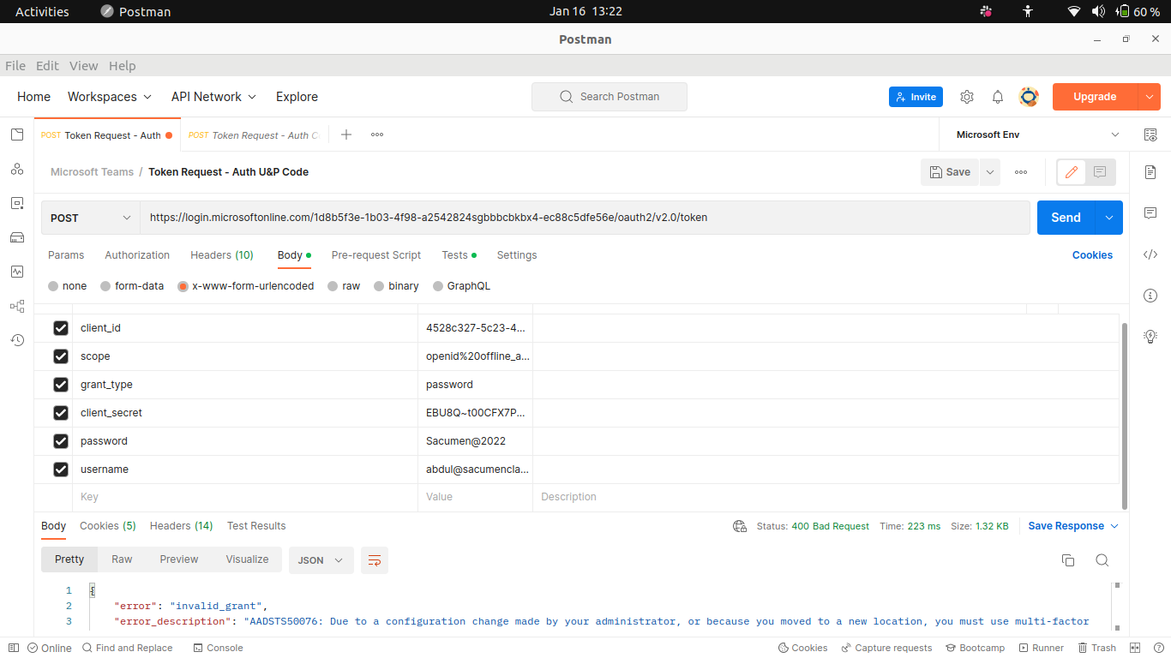The width and height of the screenshot is (1171, 658).
Task: Switch to the Params tab
Action: tap(66, 255)
